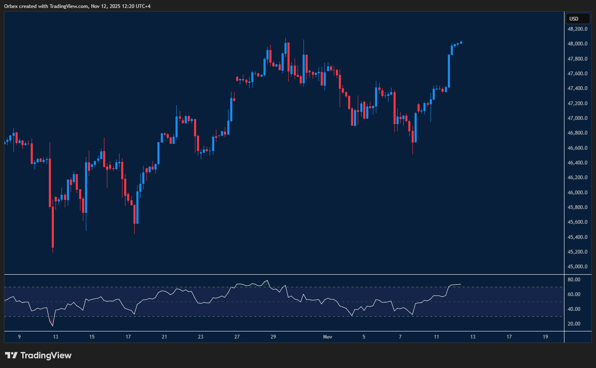Click the 48,200.0 label at top of scale
Screen dimensions: 596x368
point(577,29)
